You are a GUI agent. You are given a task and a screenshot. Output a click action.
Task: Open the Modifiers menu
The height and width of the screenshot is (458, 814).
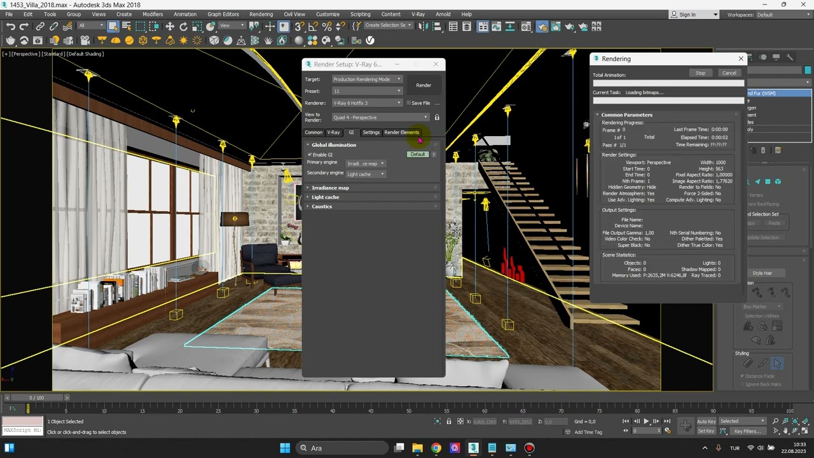[x=153, y=14]
